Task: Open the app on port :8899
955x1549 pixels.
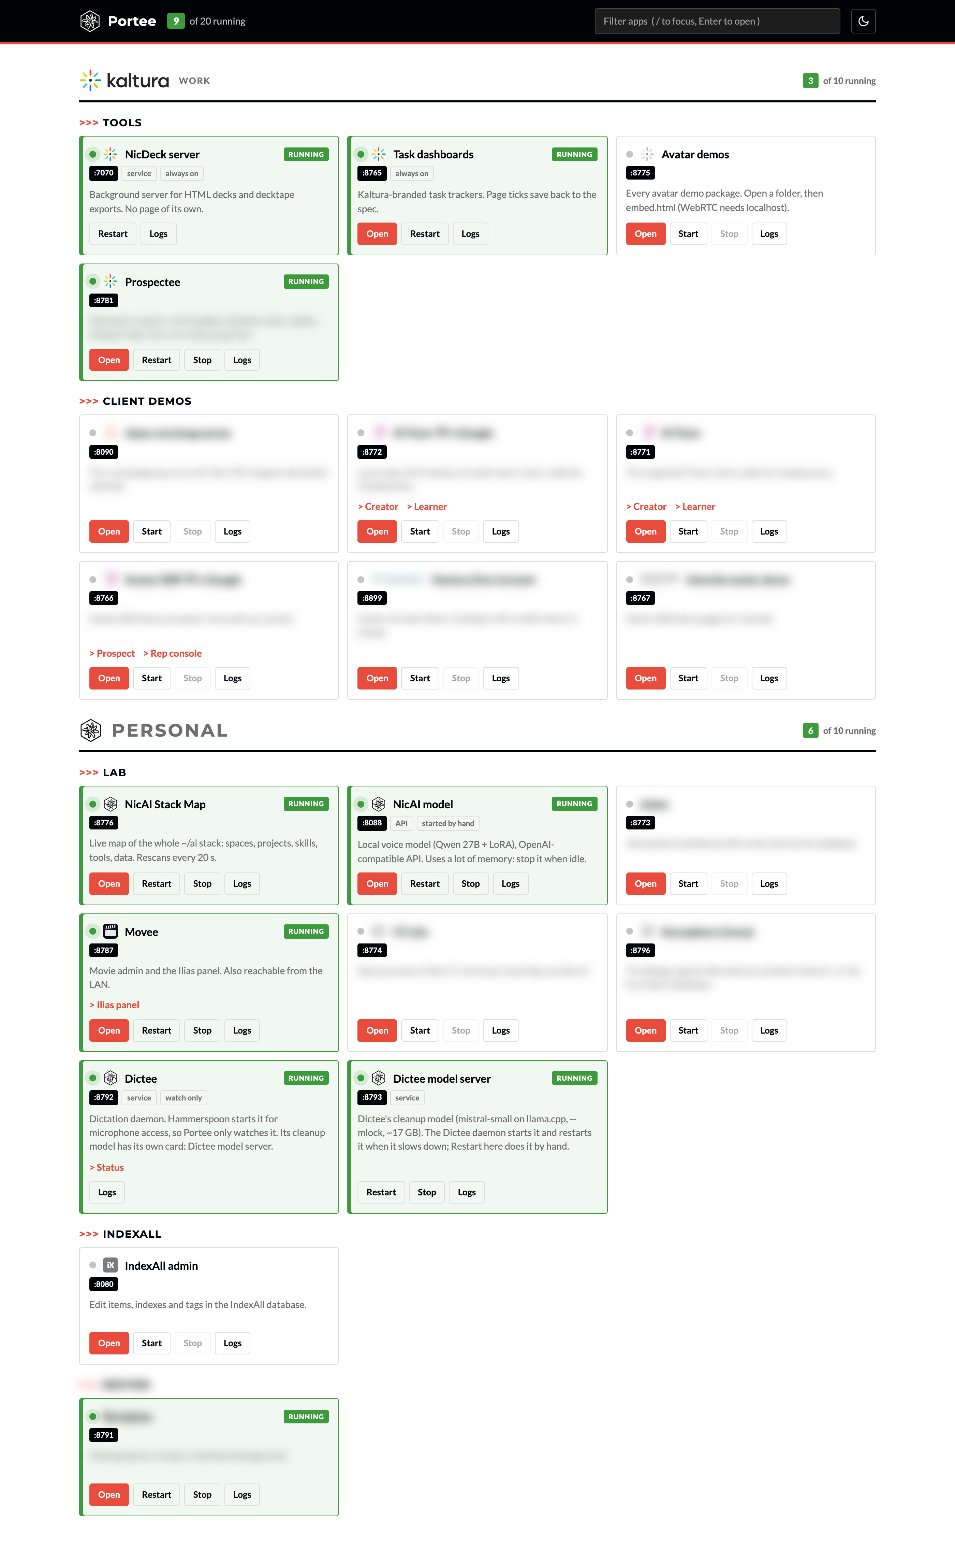Action: [x=377, y=678]
